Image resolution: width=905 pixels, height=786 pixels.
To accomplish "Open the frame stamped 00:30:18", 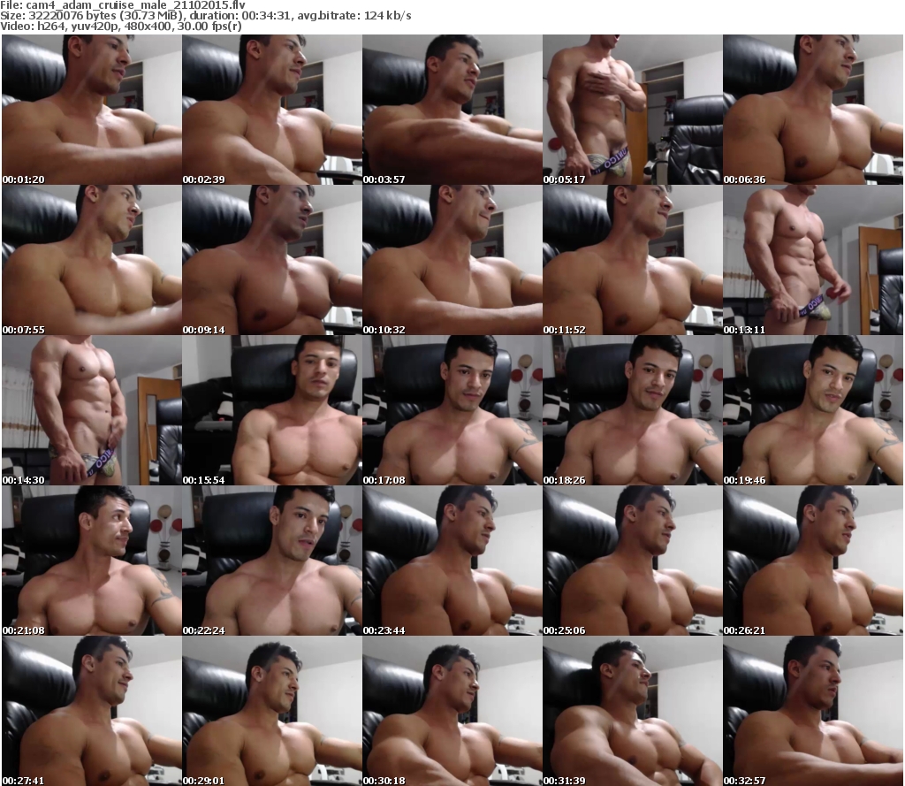I will [x=452, y=711].
